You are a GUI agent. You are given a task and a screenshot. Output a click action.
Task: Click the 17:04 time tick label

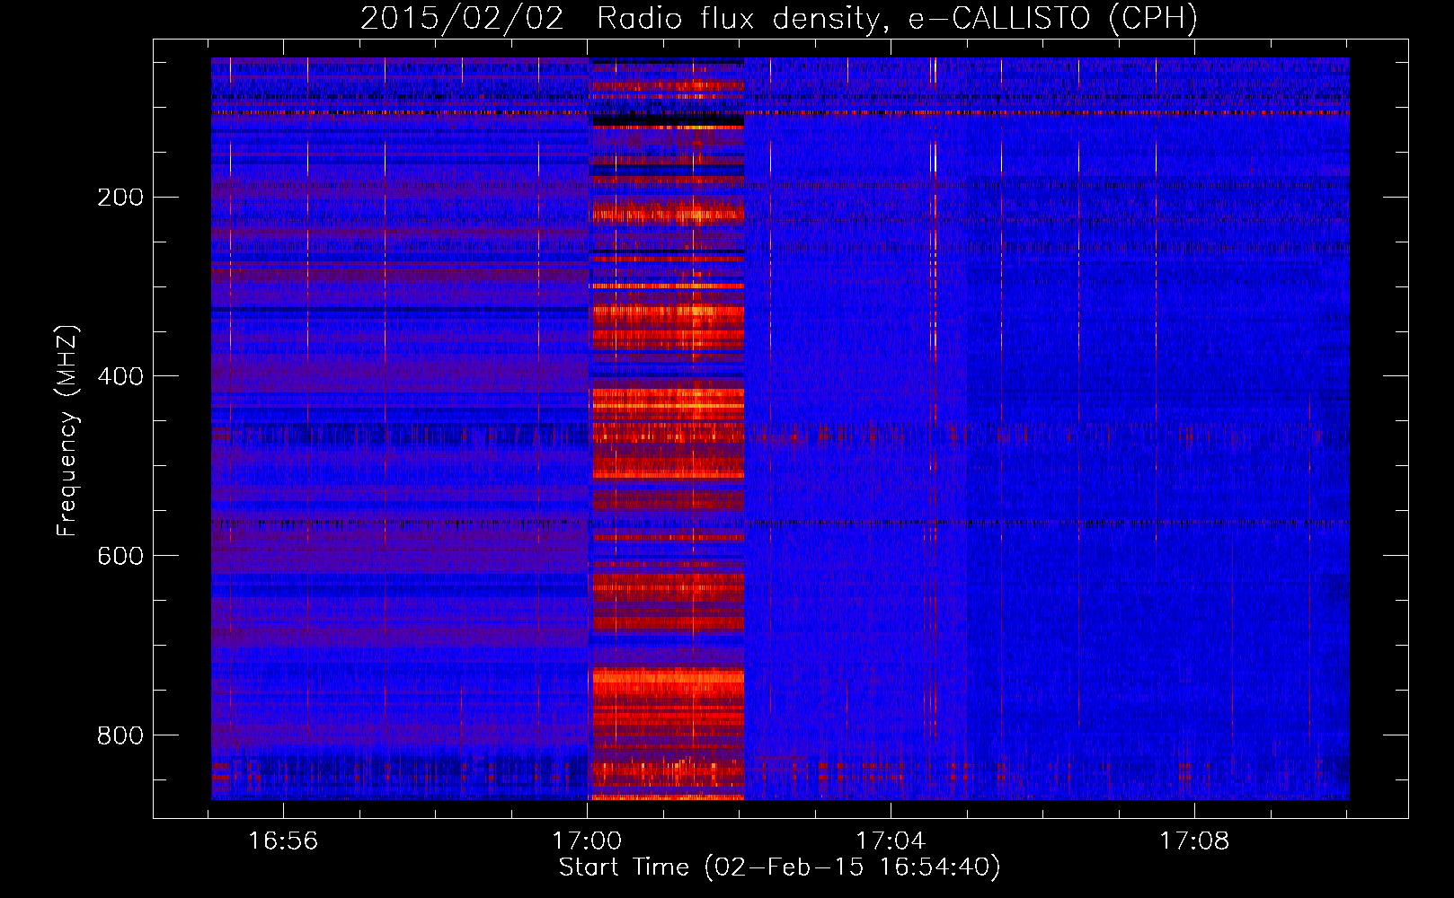coord(891,841)
